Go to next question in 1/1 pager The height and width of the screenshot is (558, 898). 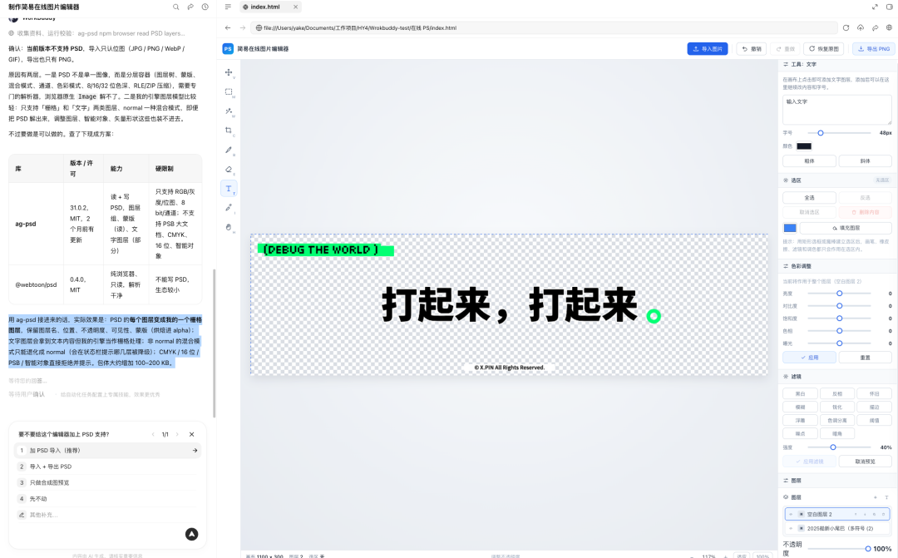(177, 434)
